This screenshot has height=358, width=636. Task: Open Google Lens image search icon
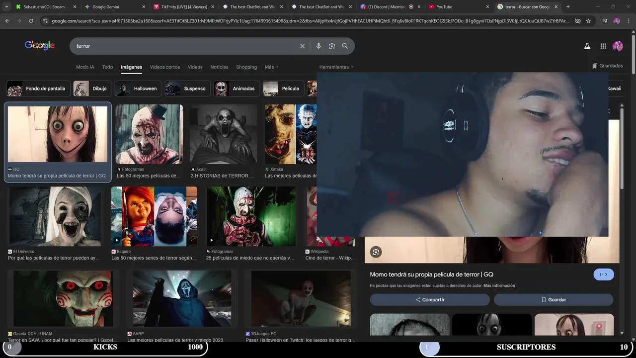click(x=332, y=46)
